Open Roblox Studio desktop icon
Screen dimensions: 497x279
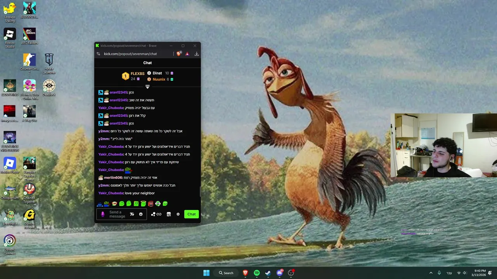click(x=10, y=38)
